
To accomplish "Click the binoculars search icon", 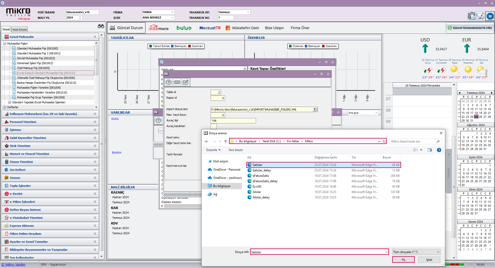I will point(101,26).
